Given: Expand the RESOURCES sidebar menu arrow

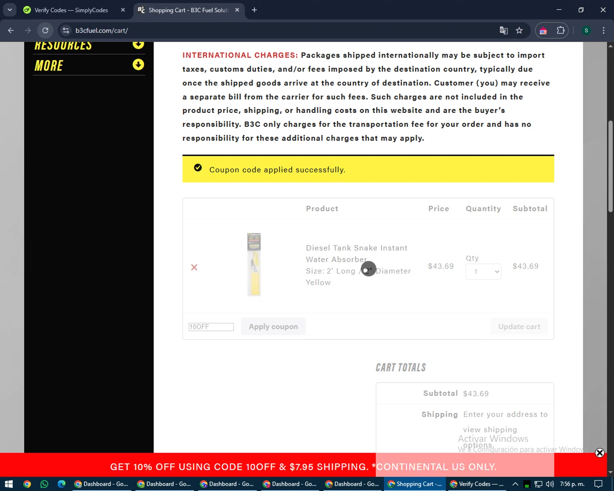Looking at the screenshot, I should coord(138,44).
